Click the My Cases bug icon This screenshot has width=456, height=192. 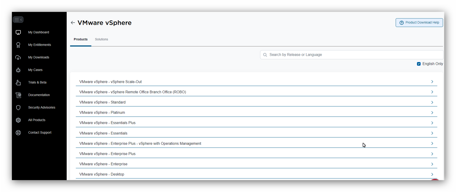[18, 70]
